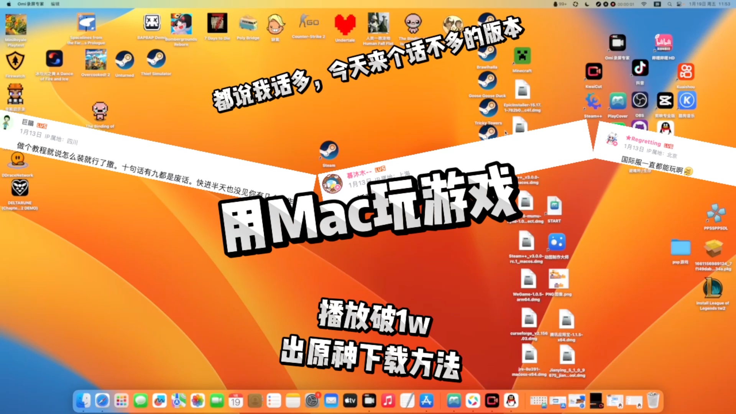Select the Steam++_v3.0.0-rc.1_macos.dmg file
The image size is (736, 414).
coord(526,241)
